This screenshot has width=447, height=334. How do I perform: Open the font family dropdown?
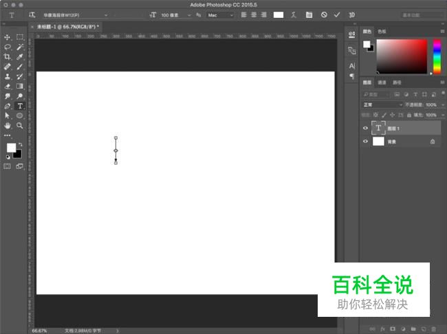pos(76,14)
